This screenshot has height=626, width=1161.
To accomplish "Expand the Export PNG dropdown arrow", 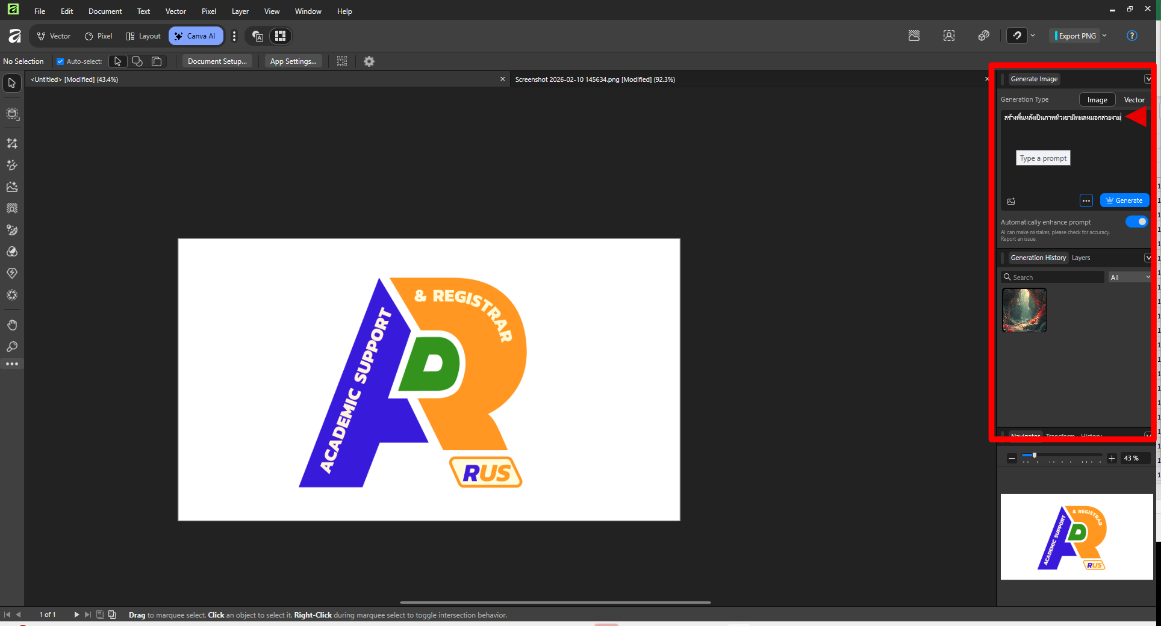I will [1104, 36].
